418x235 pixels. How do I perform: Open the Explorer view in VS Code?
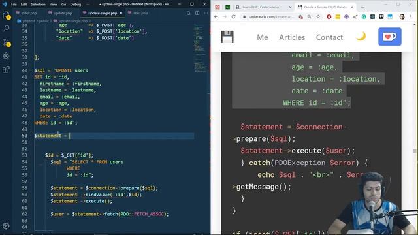point(7,16)
